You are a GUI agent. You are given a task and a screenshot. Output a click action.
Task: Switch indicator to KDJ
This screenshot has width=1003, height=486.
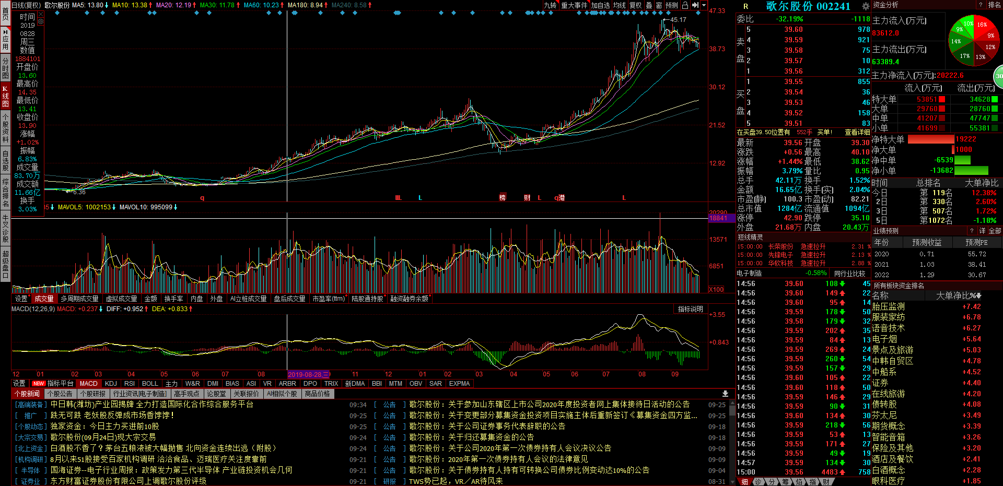click(111, 383)
